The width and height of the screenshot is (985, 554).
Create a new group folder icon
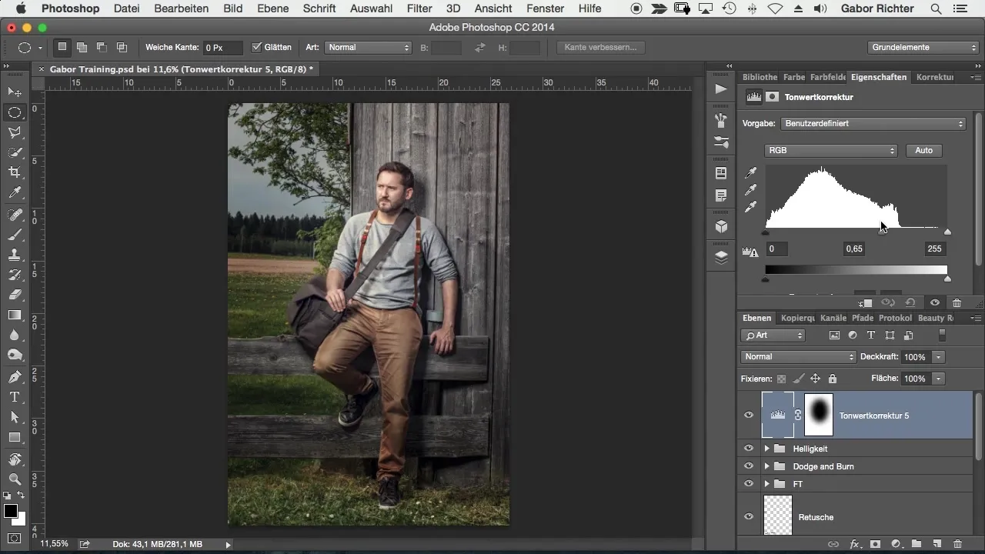click(x=917, y=544)
